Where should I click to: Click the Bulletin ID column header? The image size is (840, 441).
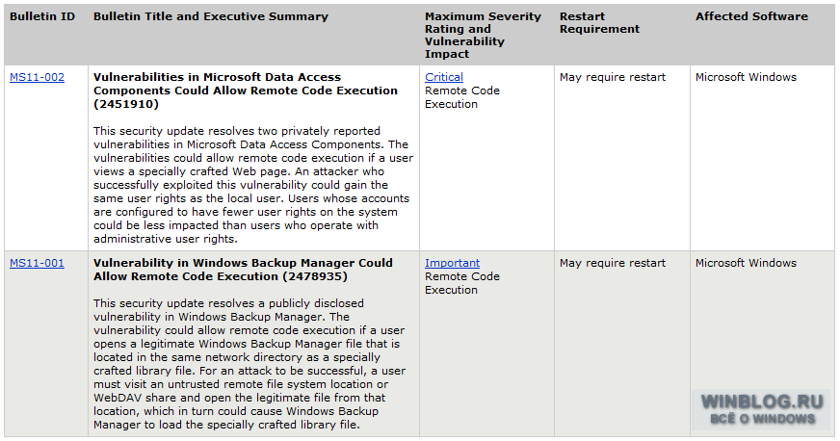(x=42, y=16)
